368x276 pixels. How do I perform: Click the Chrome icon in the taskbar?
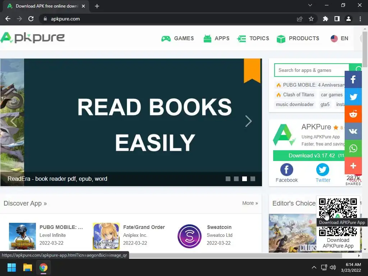tap(43, 267)
